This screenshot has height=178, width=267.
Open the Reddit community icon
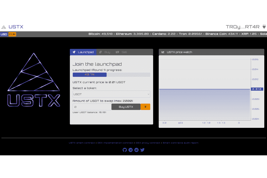(x=136, y=150)
